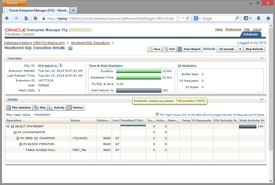Click the Timeline(770s) column header
275x185 pixels.
(133, 121)
